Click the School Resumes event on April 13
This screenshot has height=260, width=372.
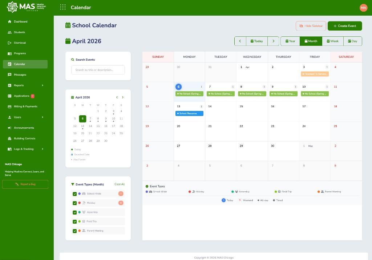[189, 113]
